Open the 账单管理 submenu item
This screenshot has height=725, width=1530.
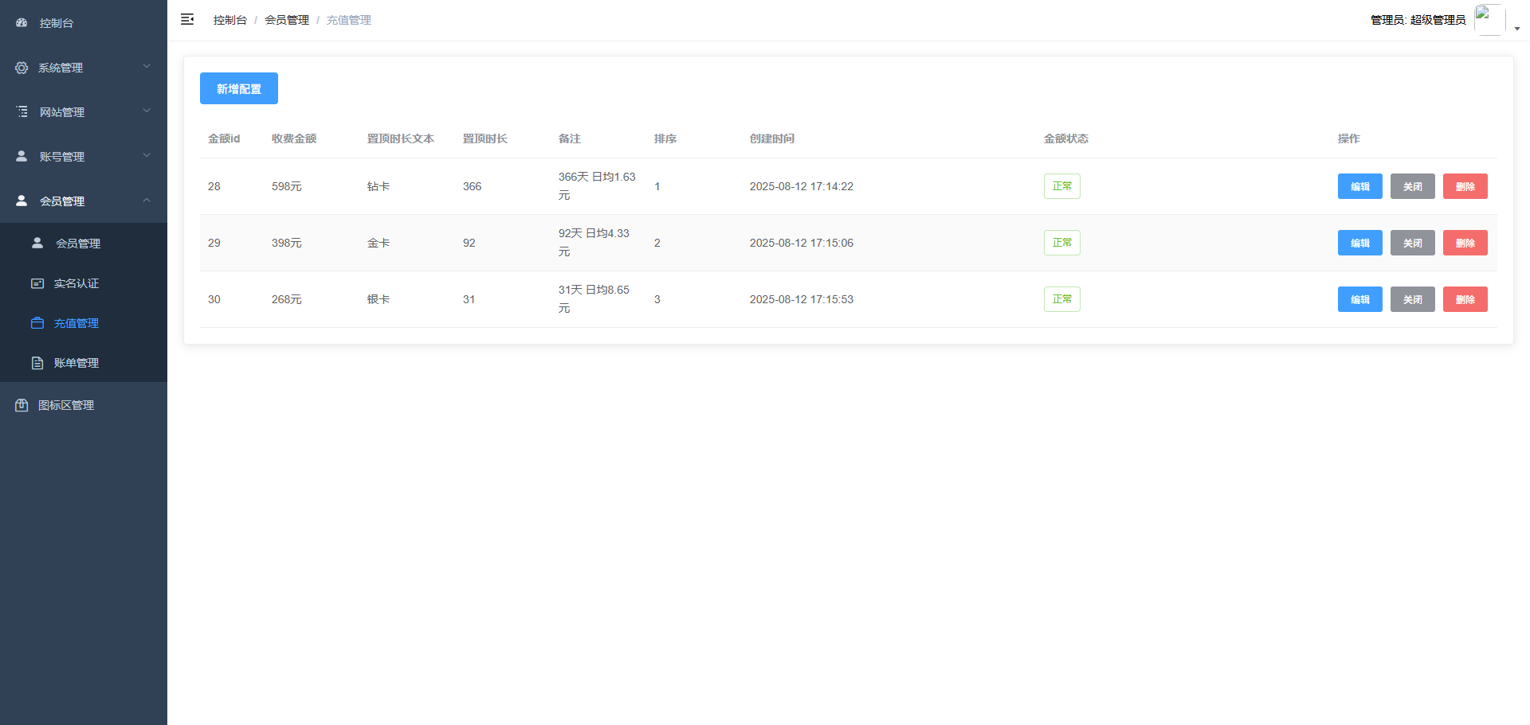point(76,363)
